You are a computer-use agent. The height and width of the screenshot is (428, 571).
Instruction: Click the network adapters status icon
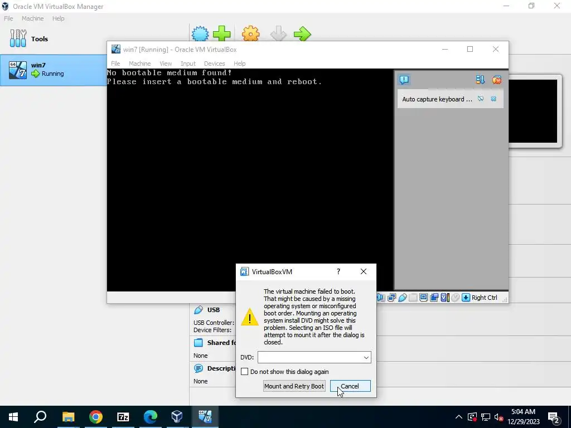(392, 298)
